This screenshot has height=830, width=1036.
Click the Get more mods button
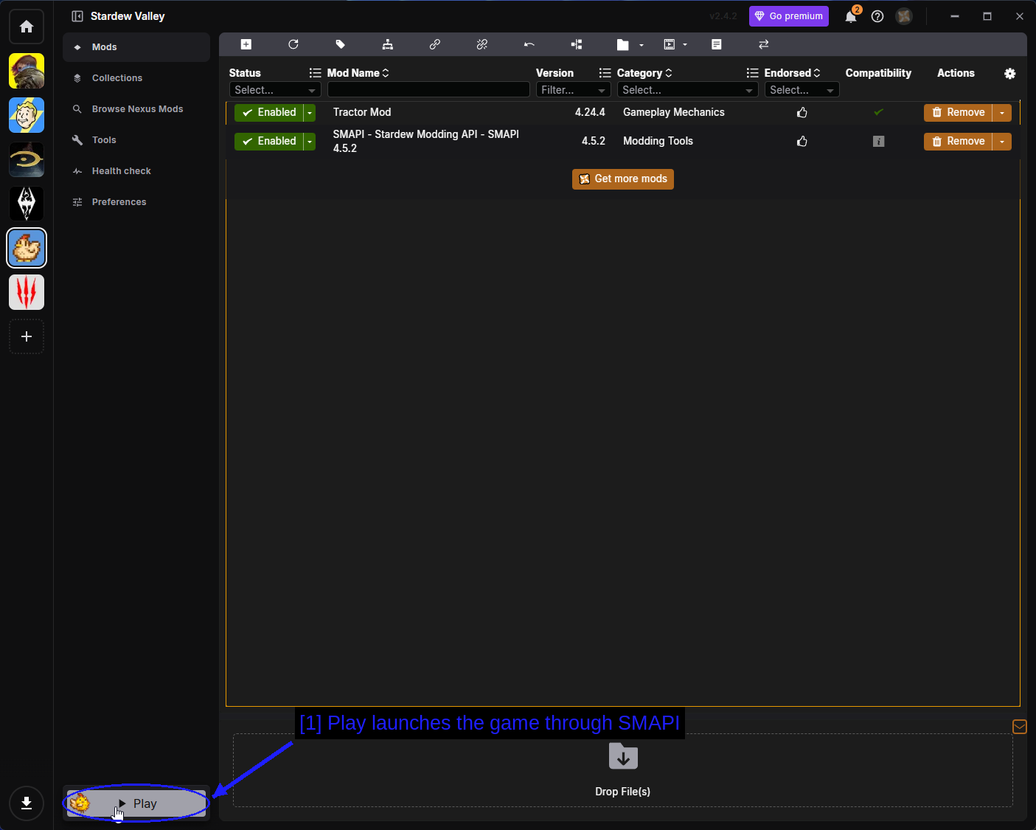click(x=623, y=179)
